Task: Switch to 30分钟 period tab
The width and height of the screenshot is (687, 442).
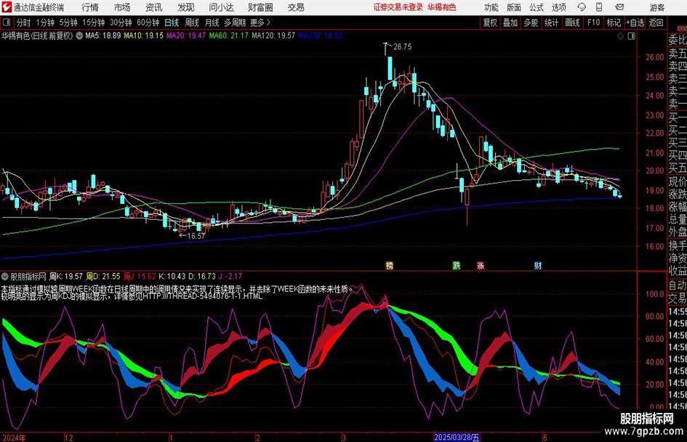Action: click(x=121, y=22)
